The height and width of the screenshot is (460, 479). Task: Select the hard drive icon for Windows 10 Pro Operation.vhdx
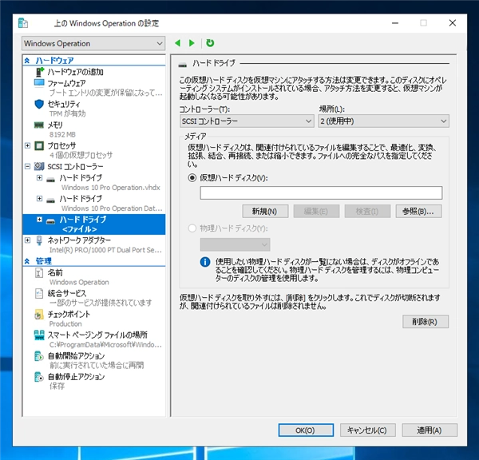click(x=50, y=180)
